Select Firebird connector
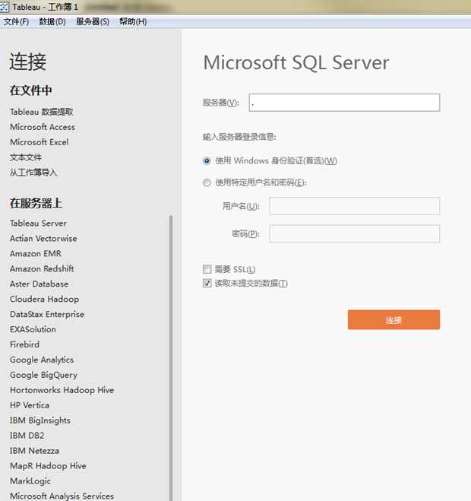 coord(24,344)
